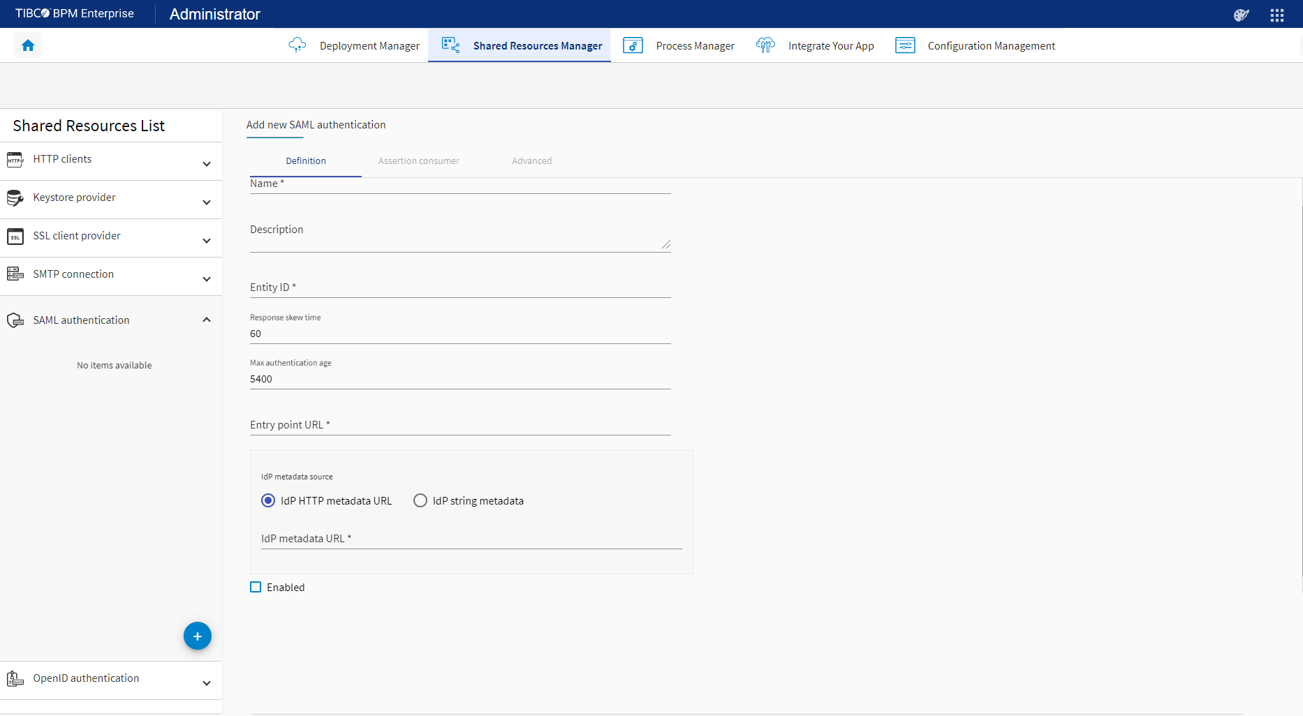Click the Deployment Manager cloud icon
The image size is (1303, 716).
[297, 45]
